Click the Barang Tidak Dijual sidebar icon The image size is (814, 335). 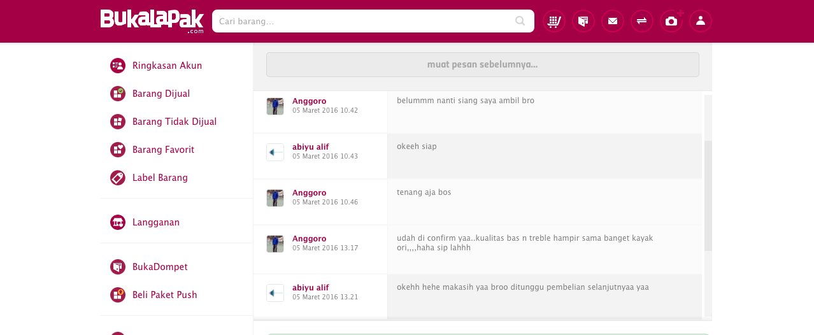(117, 122)
